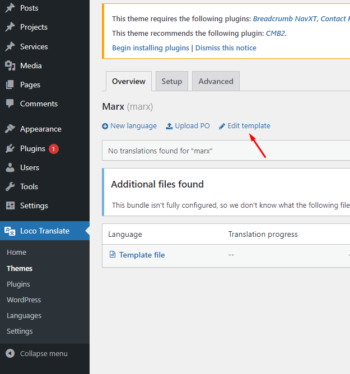Click the Appearance paintbrush icon

tap(10, 129)
